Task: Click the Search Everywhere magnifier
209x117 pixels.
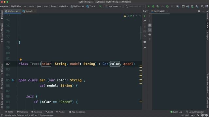Action: 202,6
